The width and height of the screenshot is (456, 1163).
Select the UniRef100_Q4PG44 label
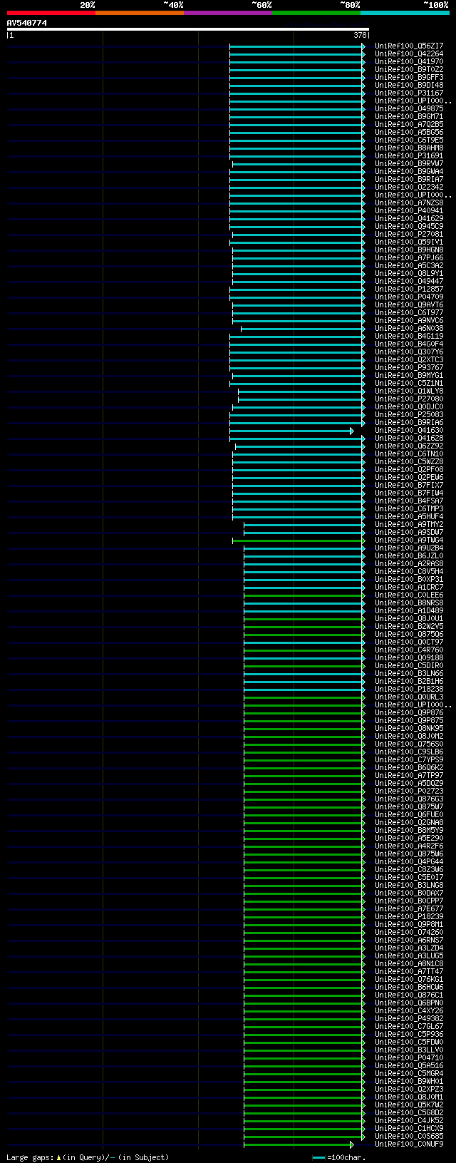coord(409,861)
